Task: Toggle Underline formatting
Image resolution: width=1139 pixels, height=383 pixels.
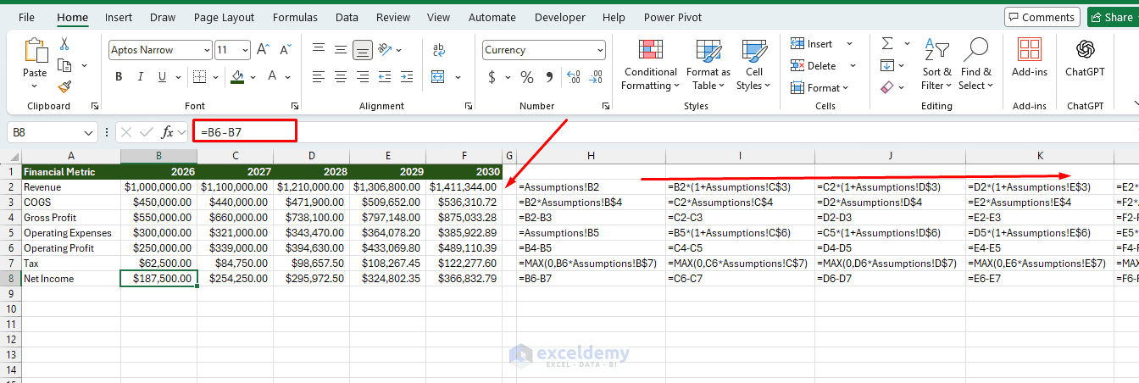Action: click(x=163, y=77)
